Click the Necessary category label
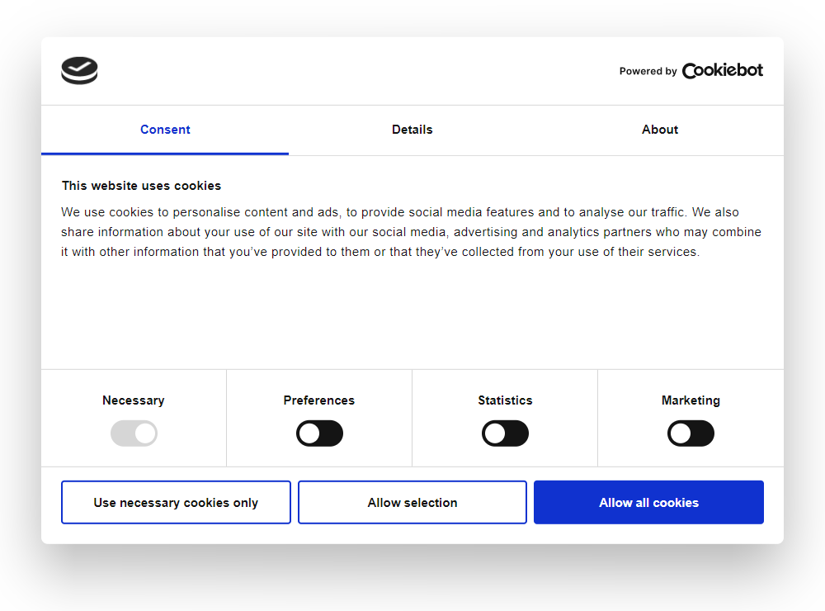Screen dimensions: 825x611 134,400
